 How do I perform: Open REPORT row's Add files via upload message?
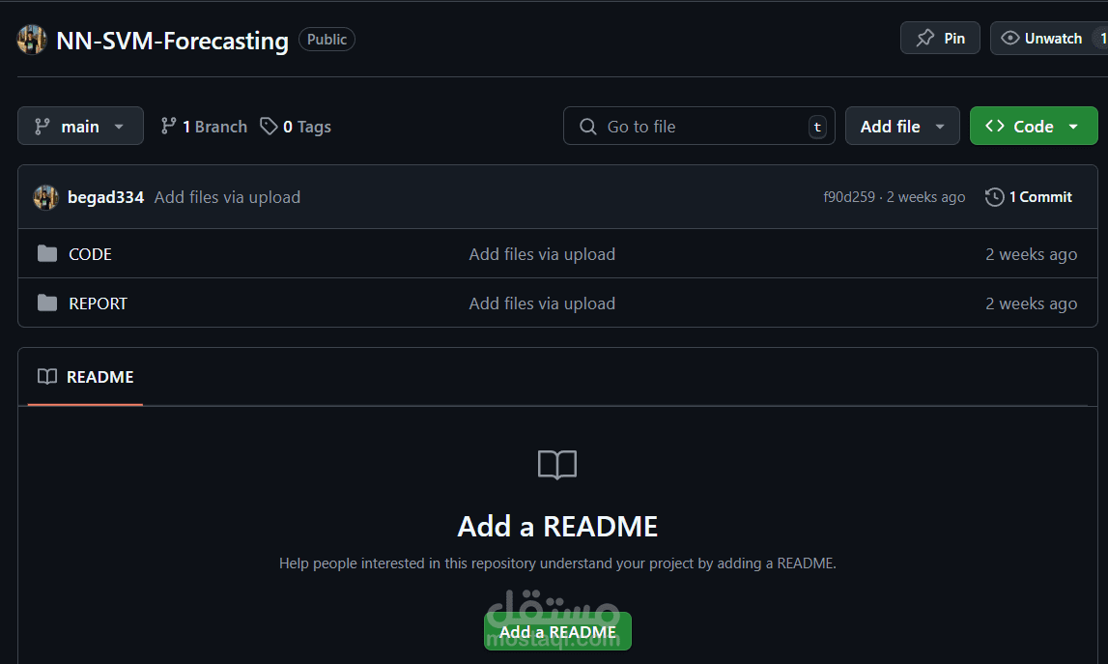[x=542, y=304]
